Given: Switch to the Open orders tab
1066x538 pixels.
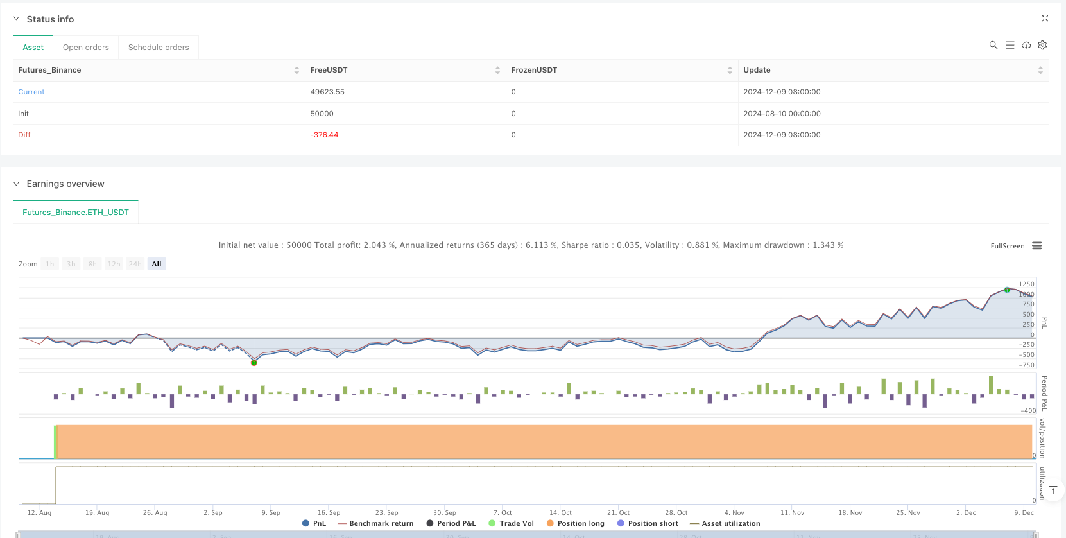Looking at the screenshot, I should click(86, 48).
